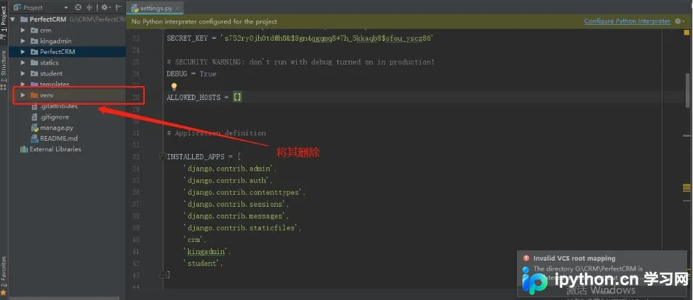Click the orange inspection indicator above scrollbar
This screenshot has width=693, height=300.
pos(687,32)
